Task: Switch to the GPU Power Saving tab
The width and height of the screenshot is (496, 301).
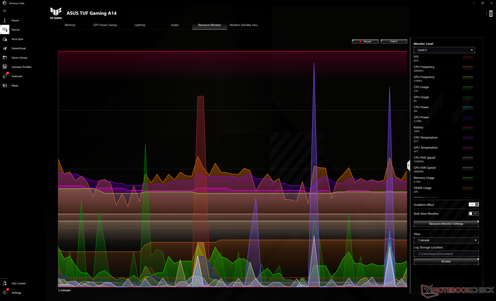Action: (x=105, y=25)
